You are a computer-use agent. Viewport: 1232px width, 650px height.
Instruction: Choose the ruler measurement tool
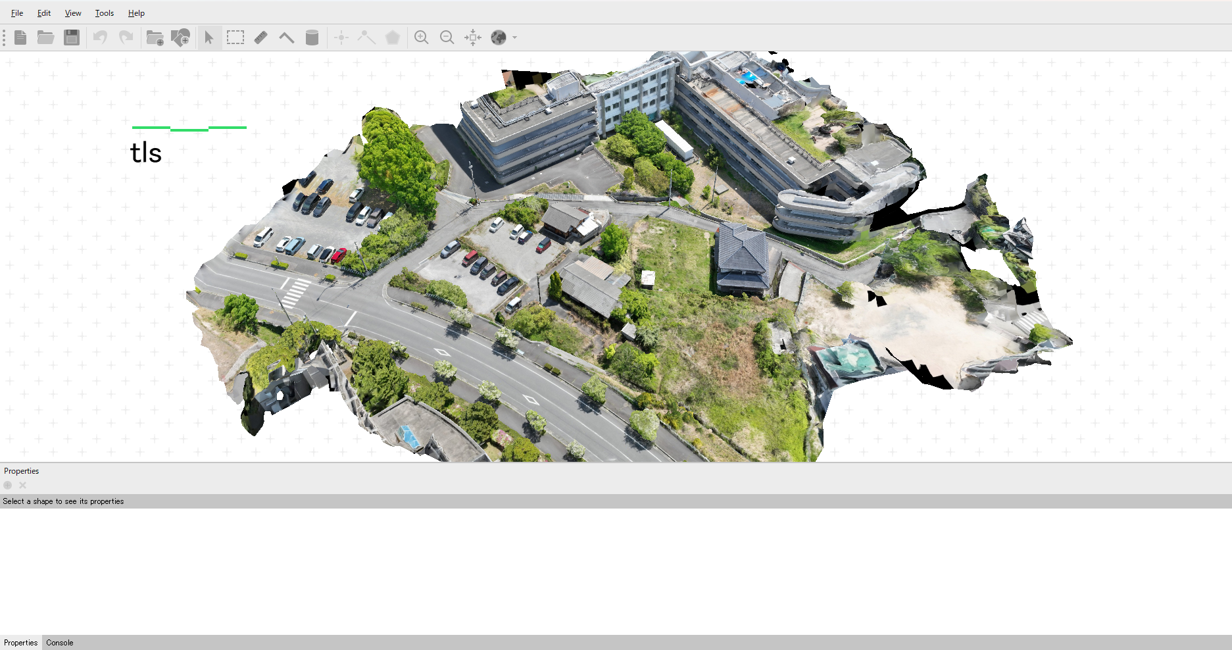(x=261, y=37)
